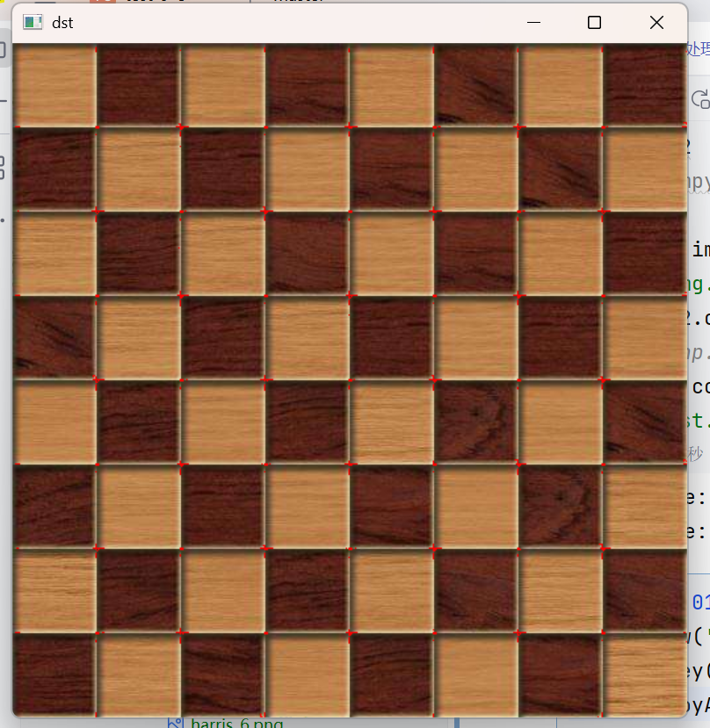Click the dst window app icon
The width and height of the screenshot is (710, 728).
pyautogui.click(x=33, y=22)
